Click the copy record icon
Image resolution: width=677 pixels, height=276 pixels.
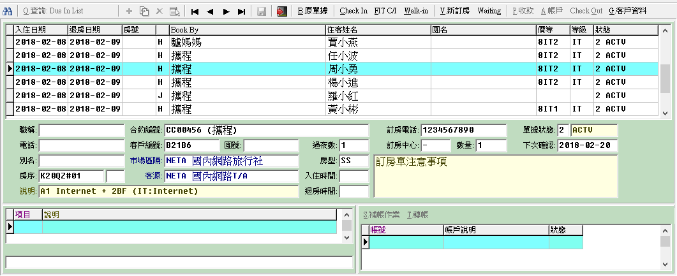[144, 11]
